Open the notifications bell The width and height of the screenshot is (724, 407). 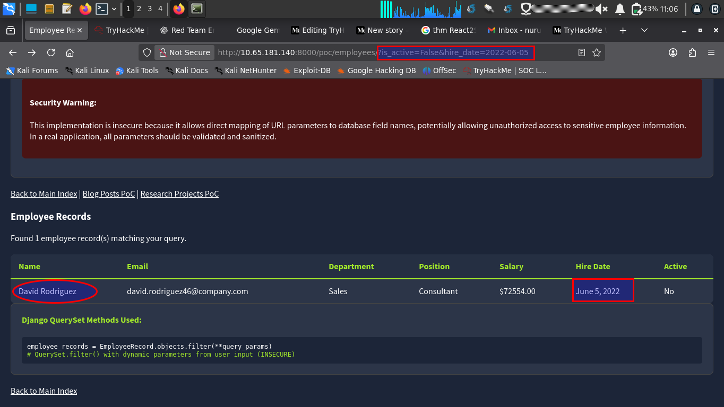tap(619, 8)
